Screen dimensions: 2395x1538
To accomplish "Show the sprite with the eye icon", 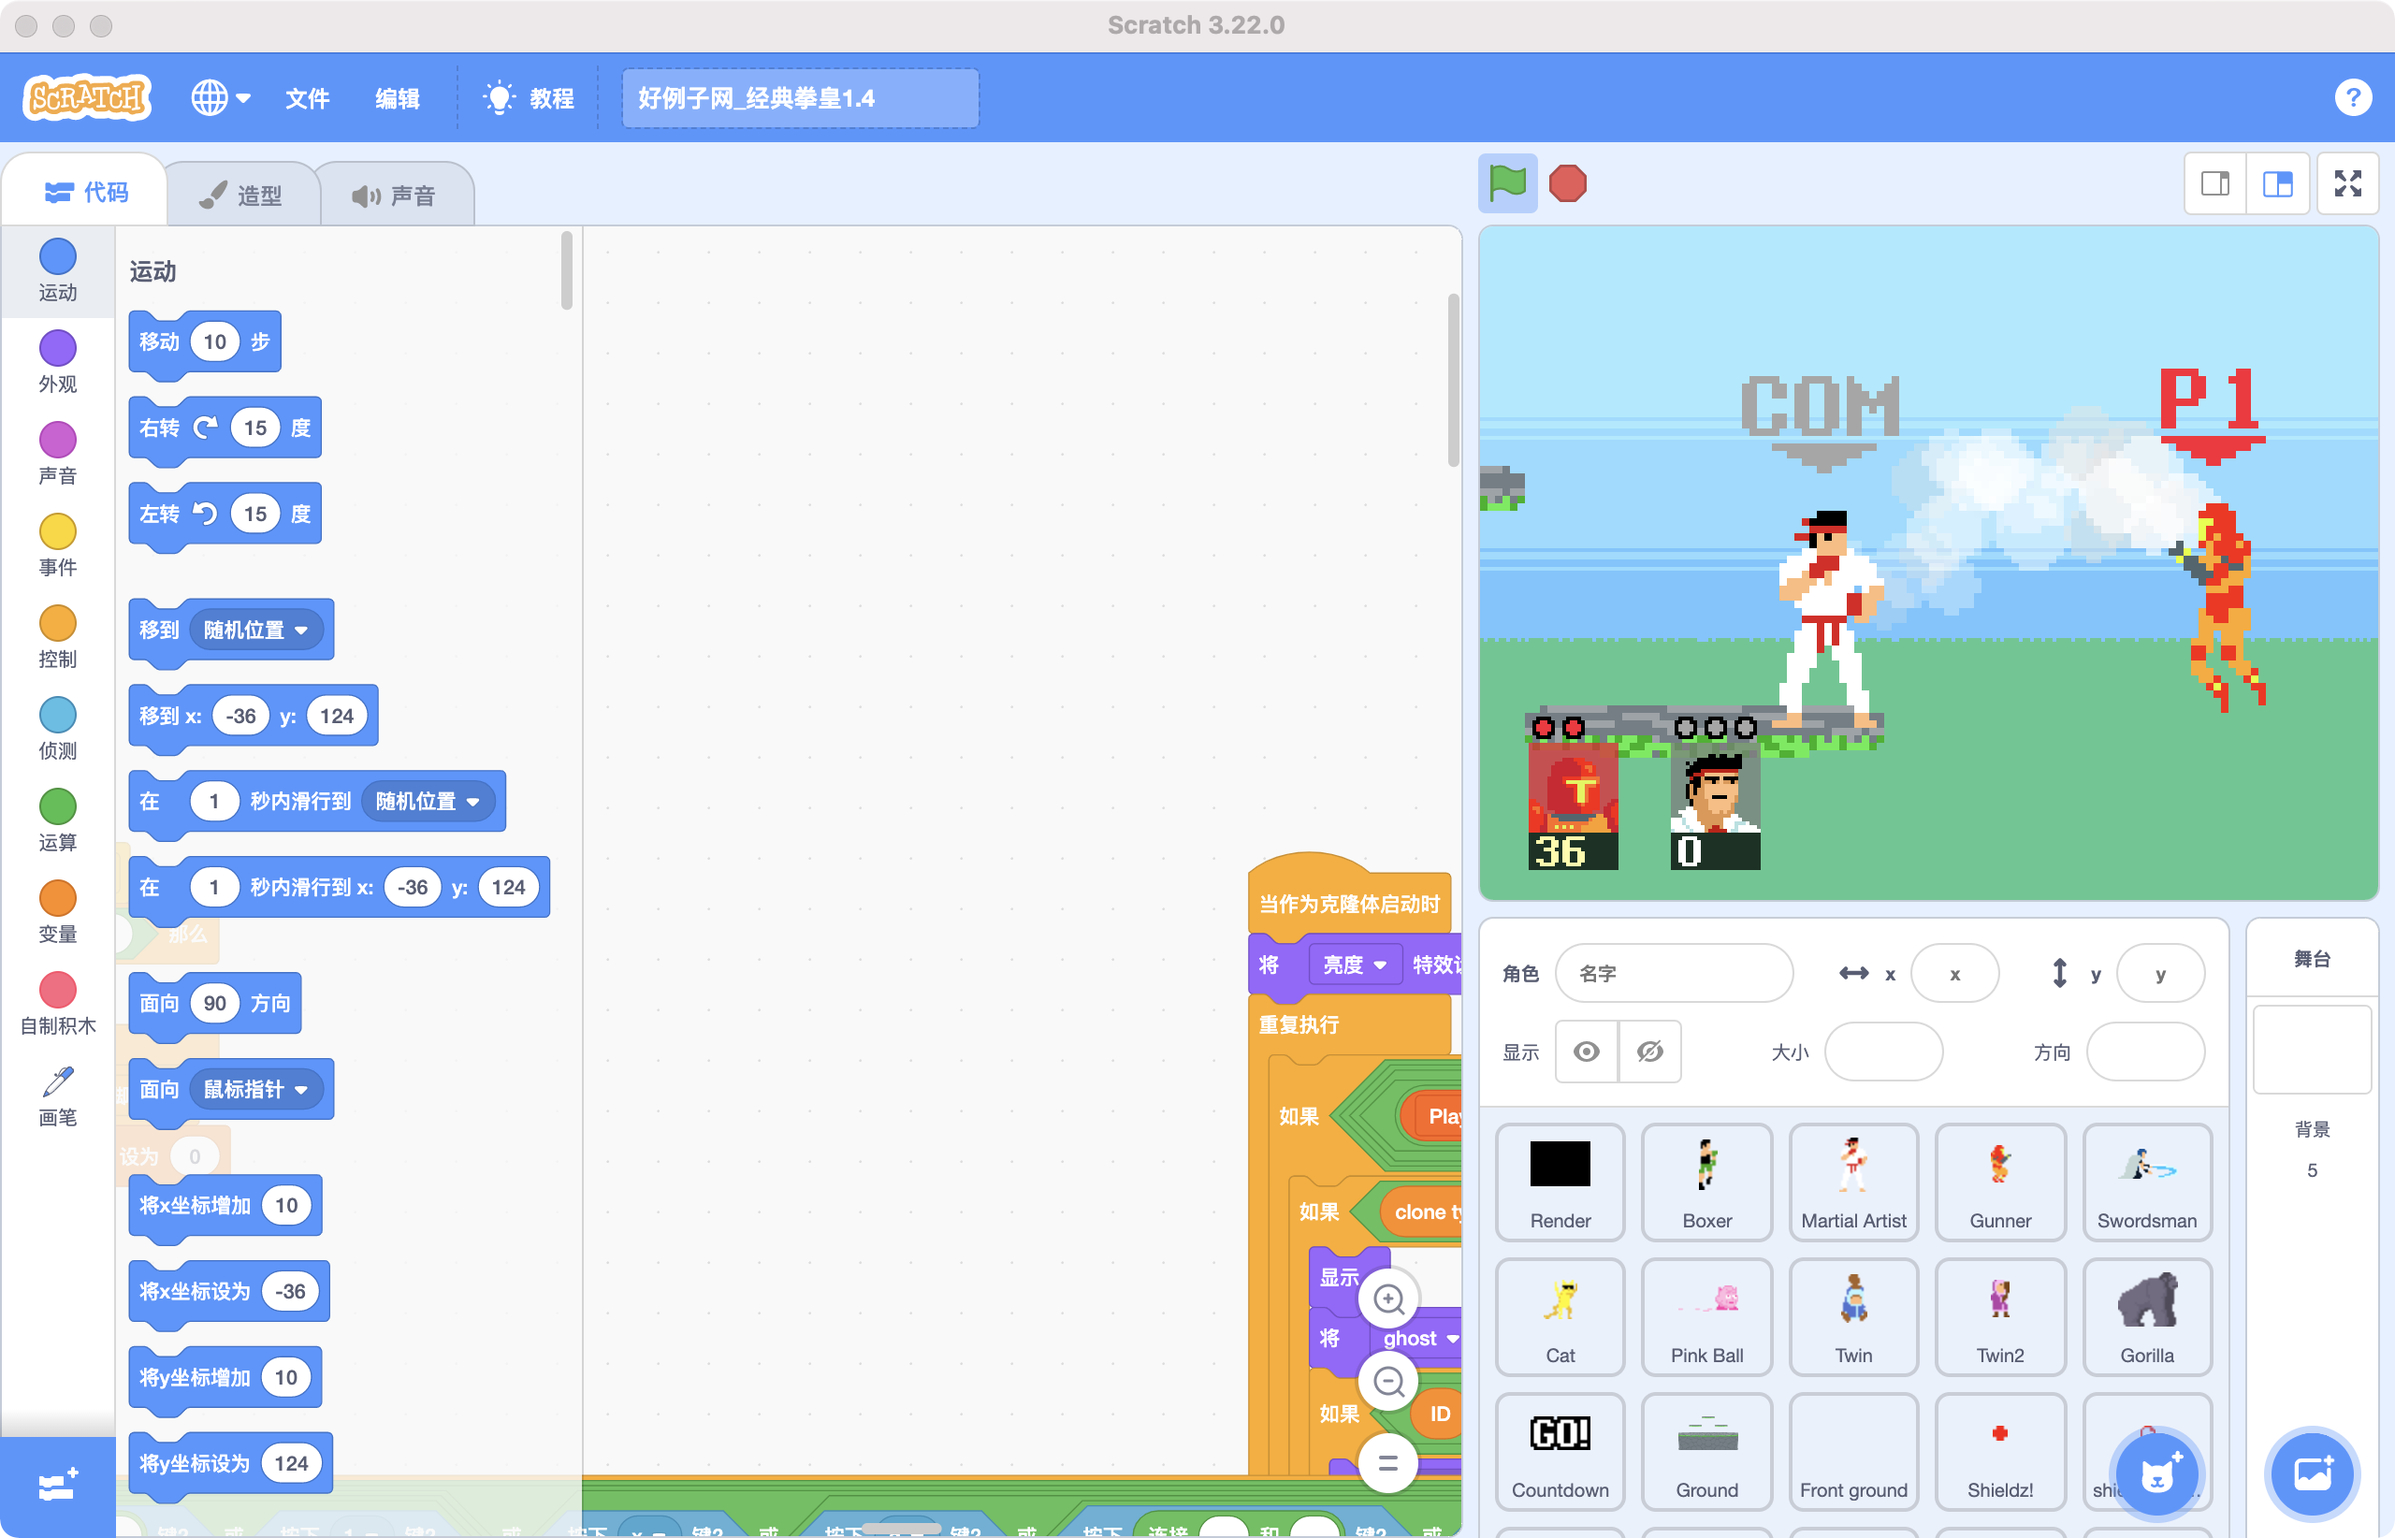I will pos(1586,1052).
